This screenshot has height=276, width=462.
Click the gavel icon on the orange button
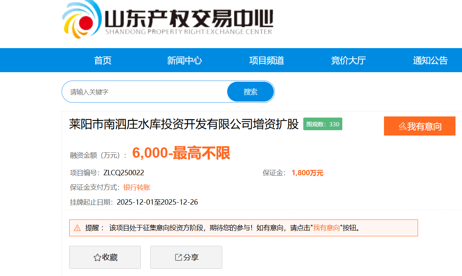click(402, 126)
